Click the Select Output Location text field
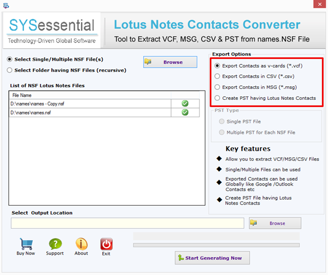This screenshot has height=275, width=328. point(127,223)
